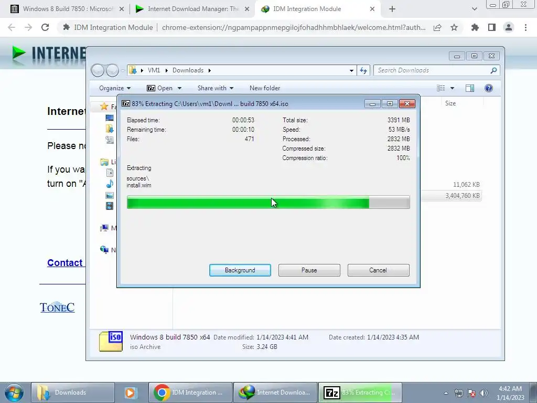Click Explorer back navigation button

coord(98,70)
